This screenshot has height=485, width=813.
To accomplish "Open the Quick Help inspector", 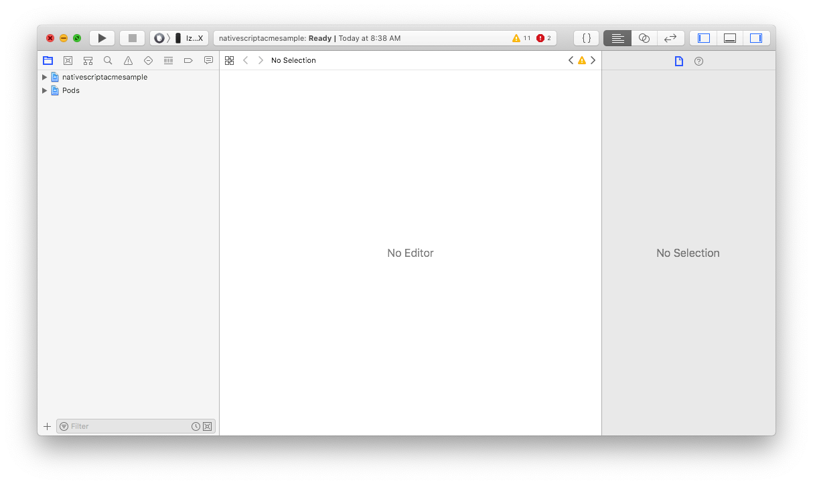I will (x=698, y=61).
